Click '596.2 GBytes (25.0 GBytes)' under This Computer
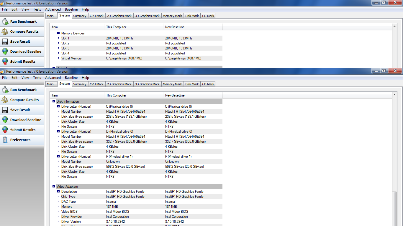 125,167
